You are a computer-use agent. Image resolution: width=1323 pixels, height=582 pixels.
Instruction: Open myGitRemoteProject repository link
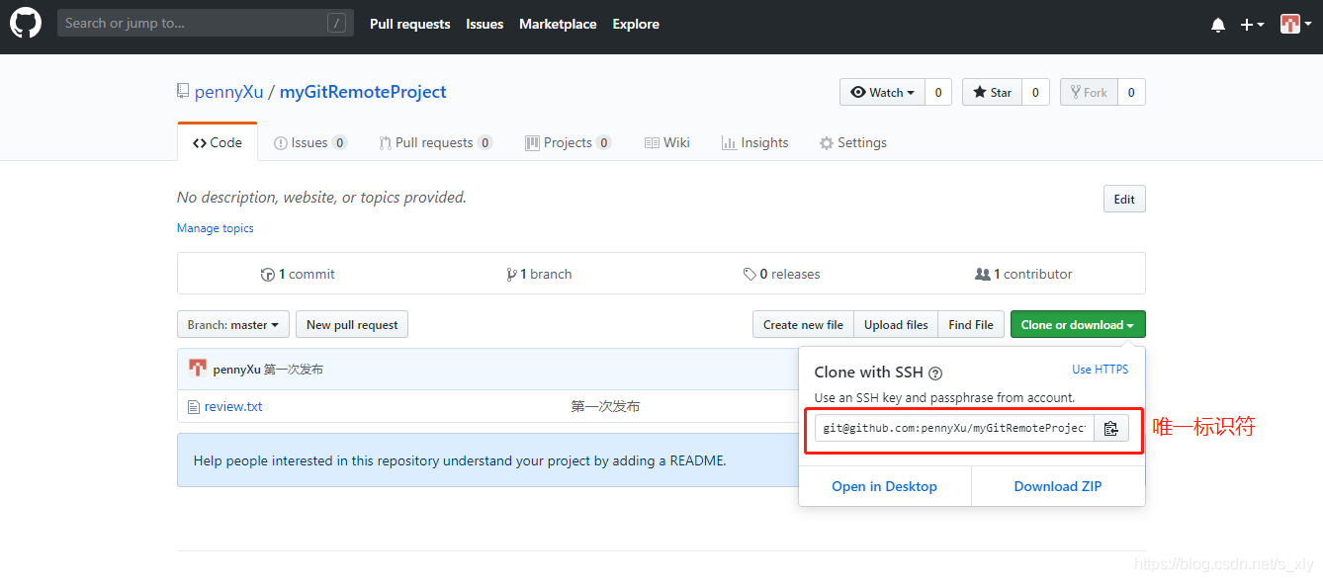tap(363, 92)
